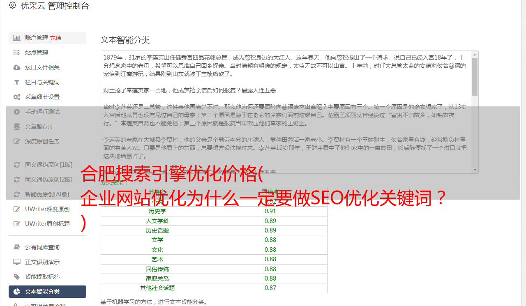Screen dimensions: 526x306
Task: Click the monitor icon for 正文识别演示
Action: [17, 262]
